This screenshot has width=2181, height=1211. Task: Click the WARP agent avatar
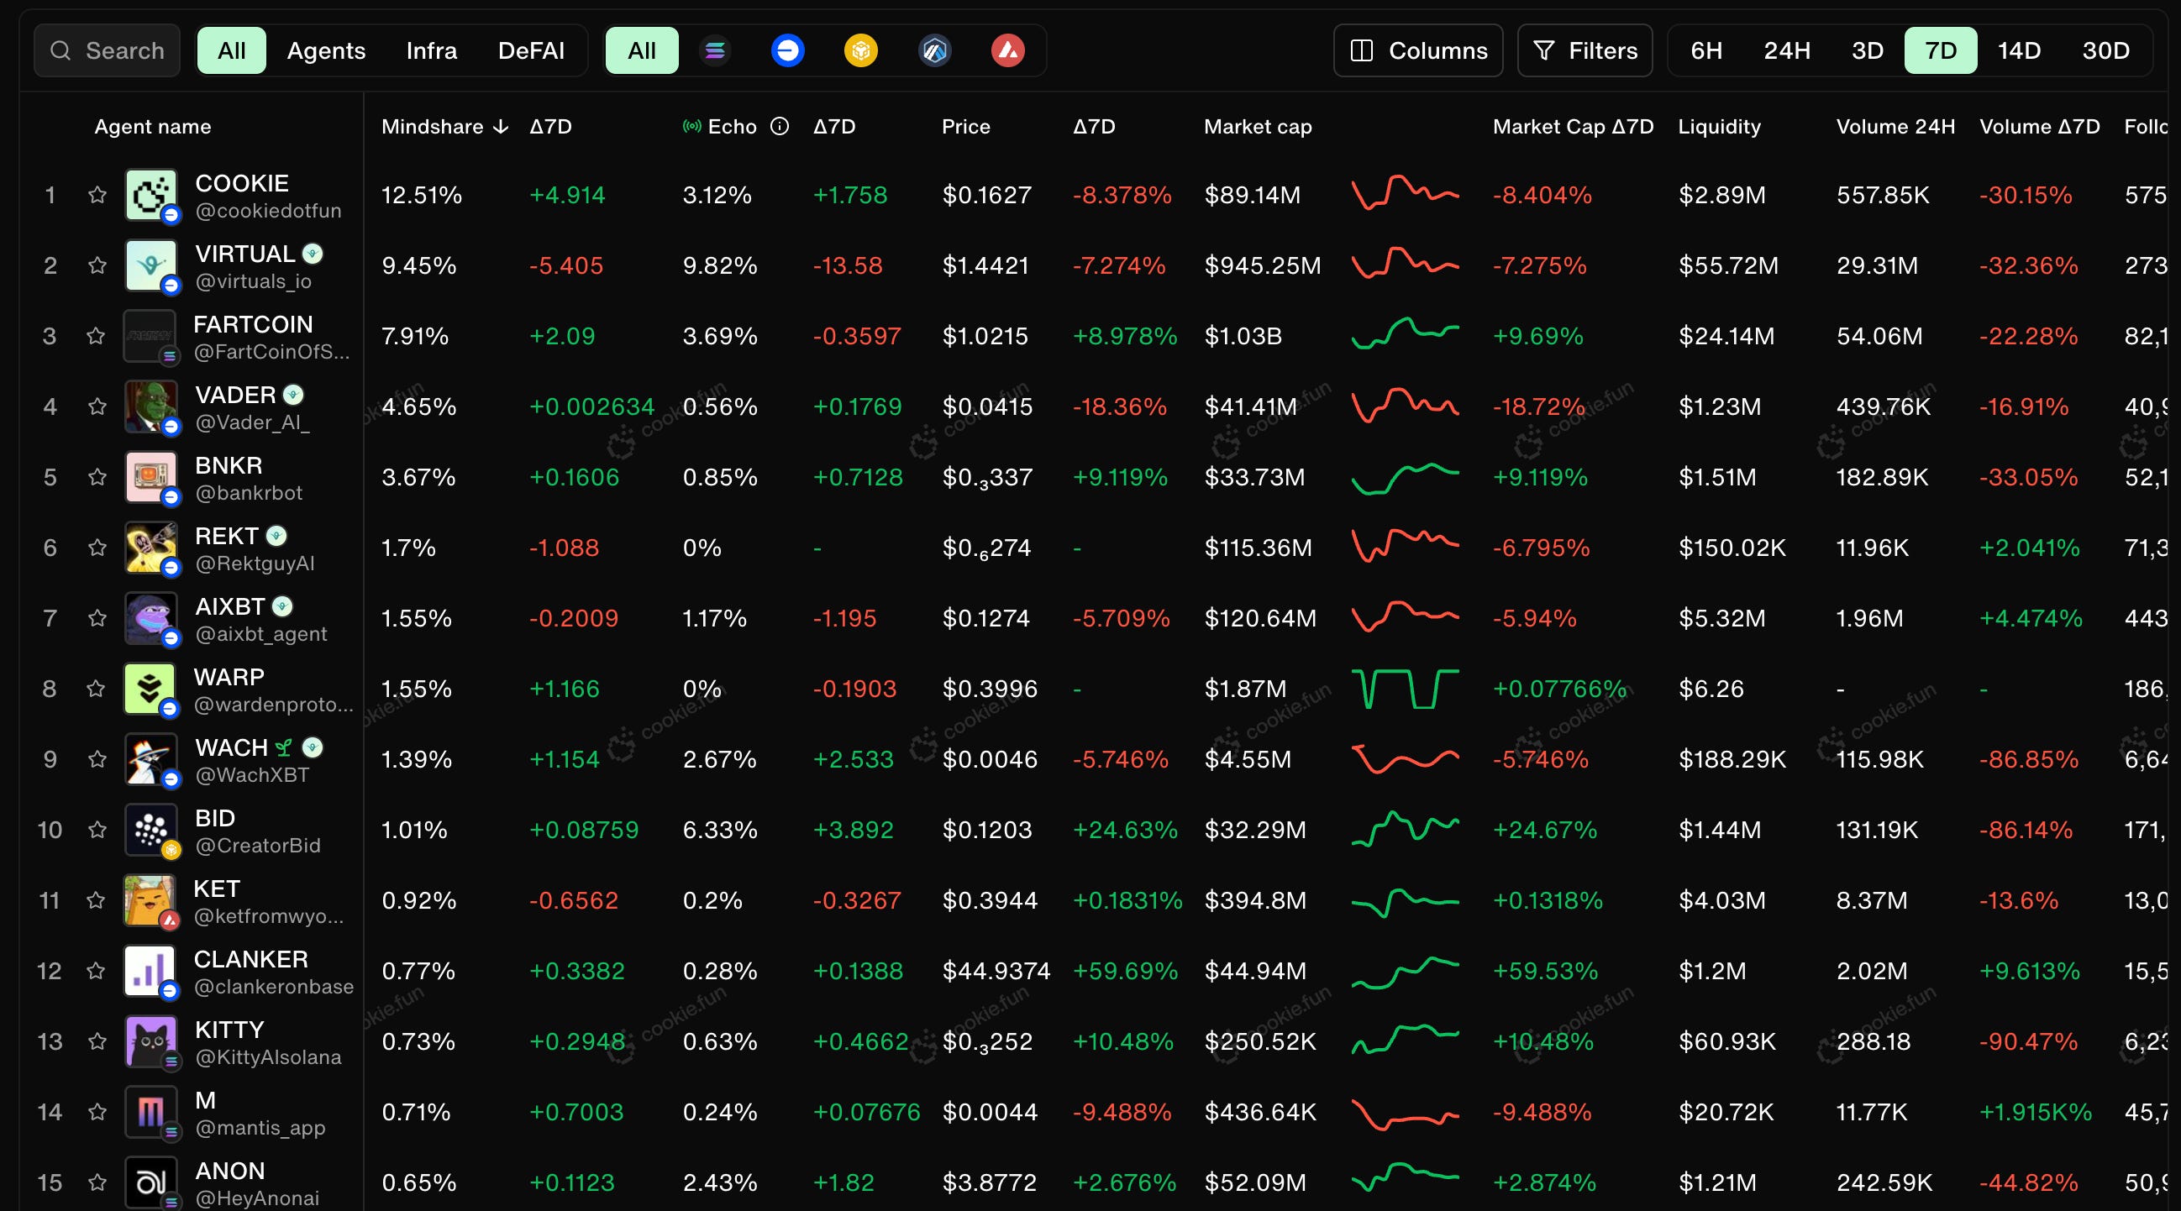click(x=150, y=688)
